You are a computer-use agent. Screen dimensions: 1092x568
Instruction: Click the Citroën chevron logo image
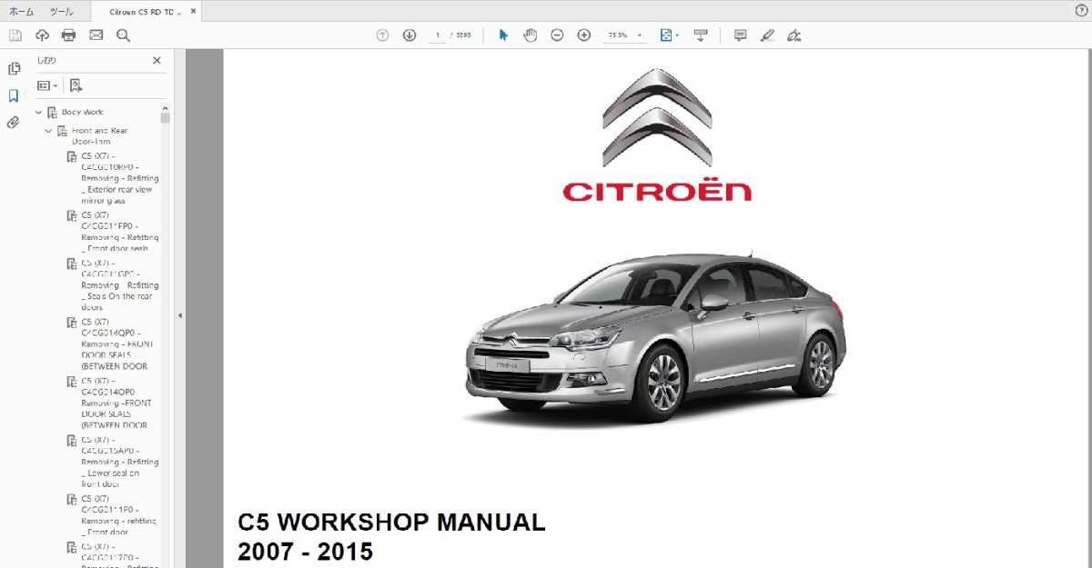click(x=657, y=117)
